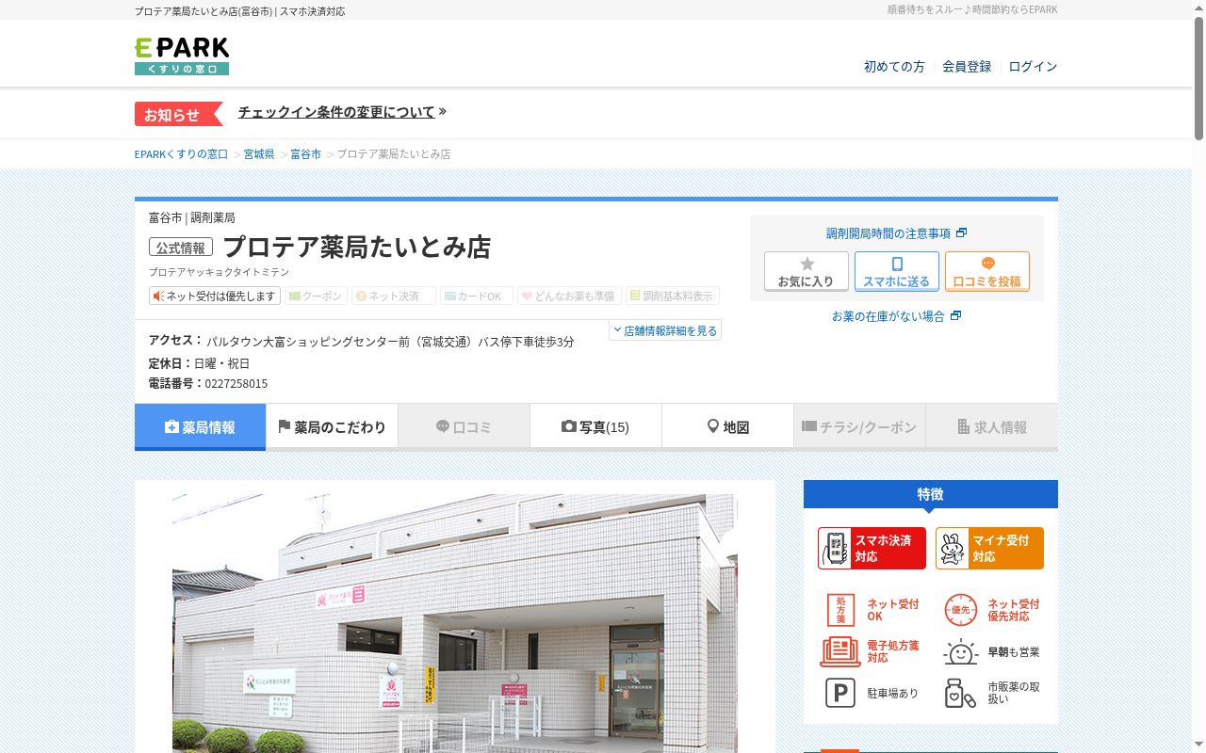Click ネット受付は優先します tag

coord(216,296)
